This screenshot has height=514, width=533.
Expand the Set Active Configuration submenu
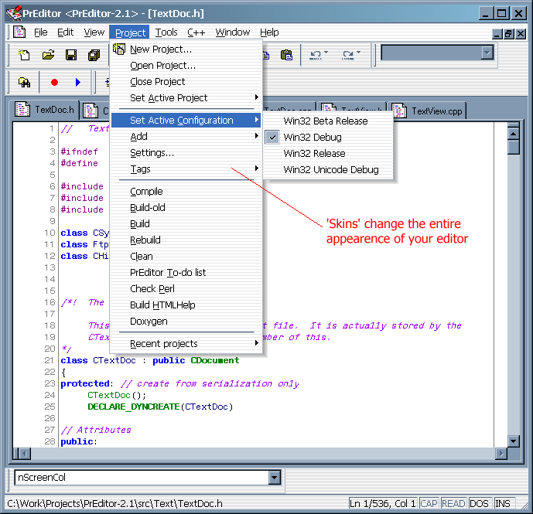[186, 121]
